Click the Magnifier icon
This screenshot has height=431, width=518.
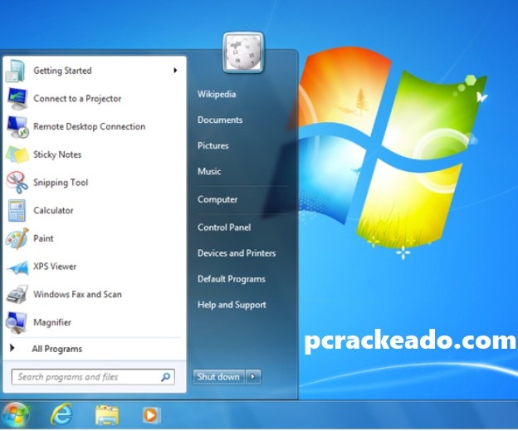(17, 322)
